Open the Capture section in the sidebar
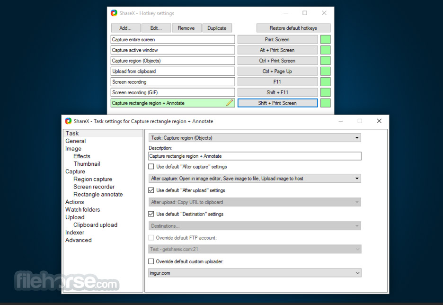 75,171
